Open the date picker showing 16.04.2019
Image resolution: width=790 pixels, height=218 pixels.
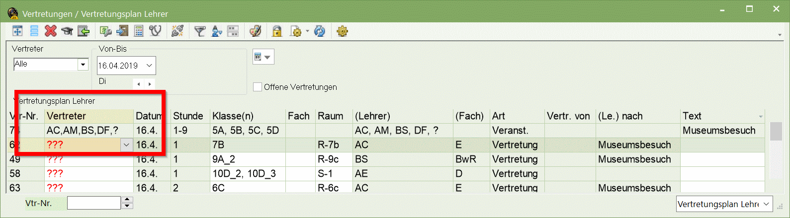126,66
